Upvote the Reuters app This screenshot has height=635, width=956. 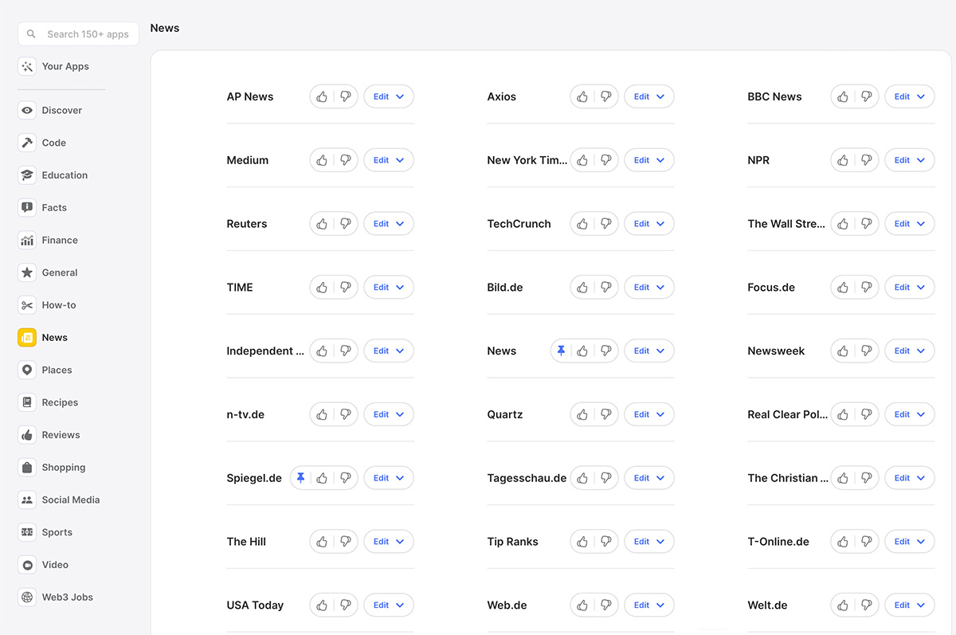coord(322,224)
